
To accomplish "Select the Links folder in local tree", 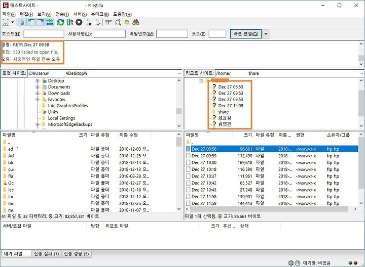I will (53, 112).
